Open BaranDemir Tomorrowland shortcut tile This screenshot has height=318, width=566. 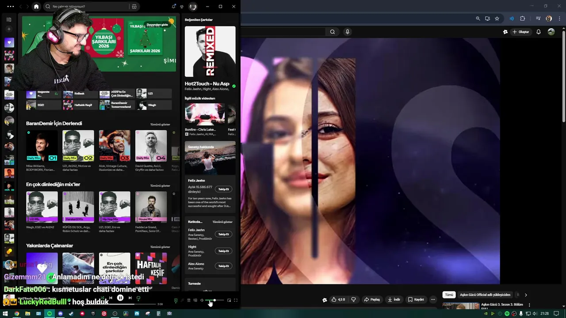coord(117,105)
